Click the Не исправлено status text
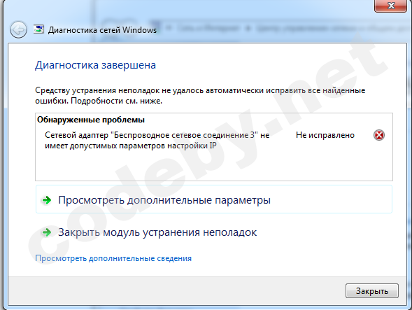412x310 pixels. click(x=325, y=135)
